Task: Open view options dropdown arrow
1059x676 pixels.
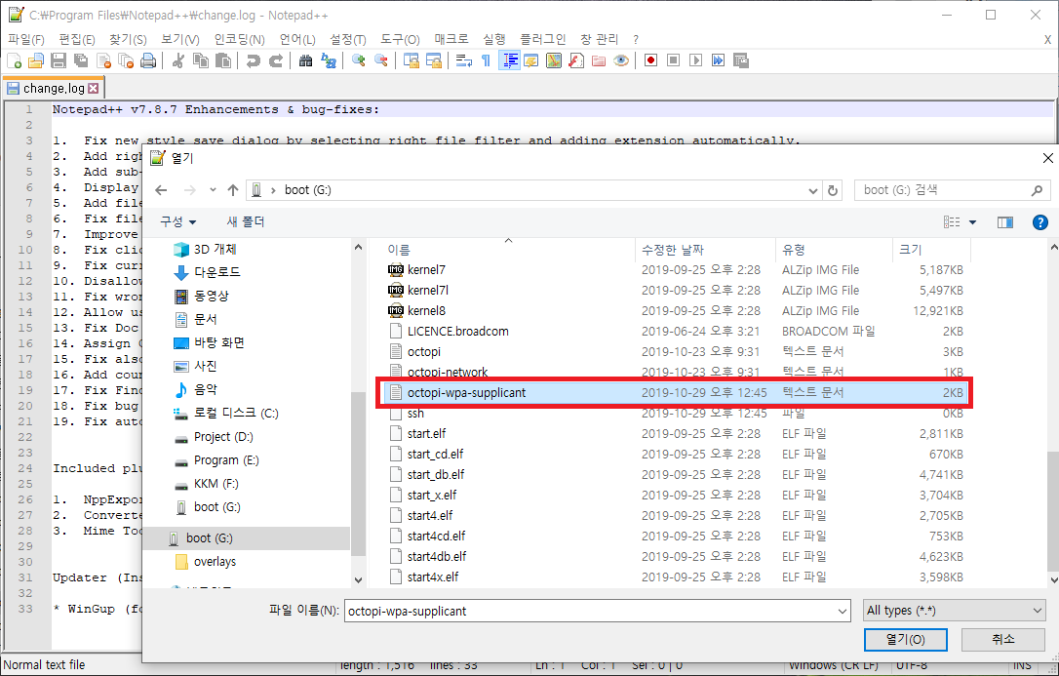Action: (972, 222)
